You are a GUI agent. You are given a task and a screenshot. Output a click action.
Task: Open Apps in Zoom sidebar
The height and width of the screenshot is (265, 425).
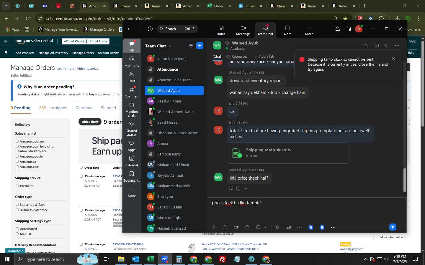point(132,146)
